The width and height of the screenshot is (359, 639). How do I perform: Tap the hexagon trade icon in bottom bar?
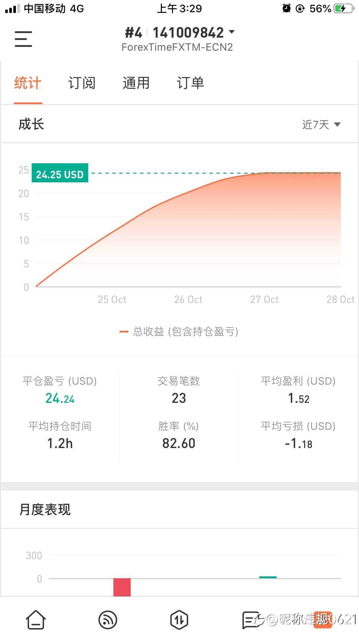click(x=179, y=620)
